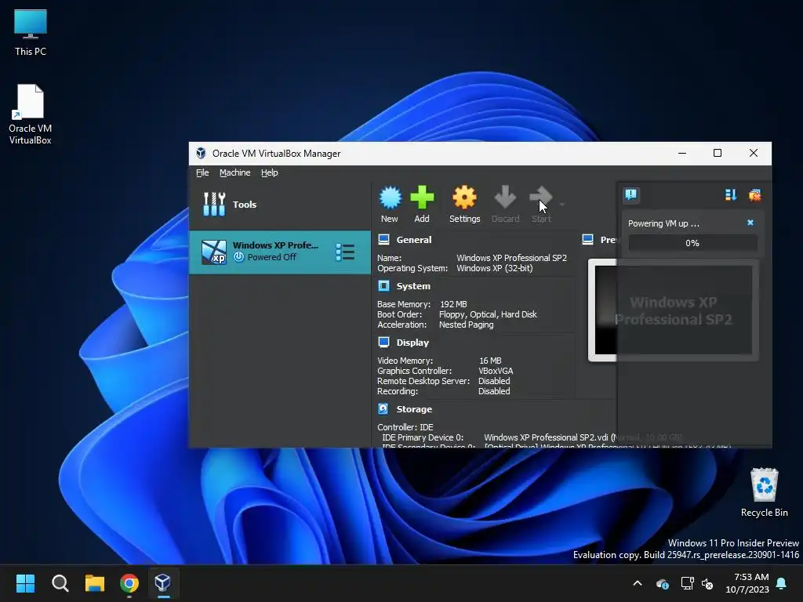Image resolution: width=803 pixels, height=602 pixels.
Task: Open the Windows Start menu
Action: tap(25, 582)
